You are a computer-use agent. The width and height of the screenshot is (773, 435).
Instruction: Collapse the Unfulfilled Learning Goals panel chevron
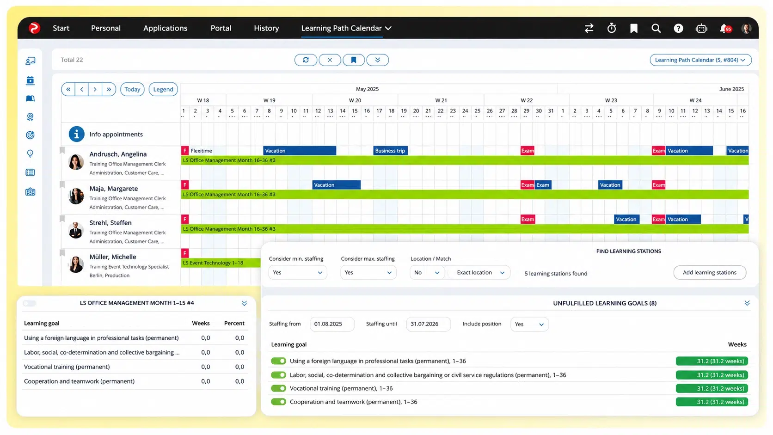747,303
